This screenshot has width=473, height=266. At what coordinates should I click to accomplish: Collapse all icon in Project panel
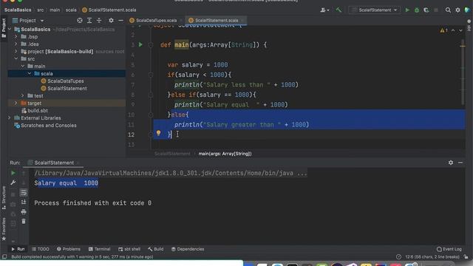[x=99, y=20]
